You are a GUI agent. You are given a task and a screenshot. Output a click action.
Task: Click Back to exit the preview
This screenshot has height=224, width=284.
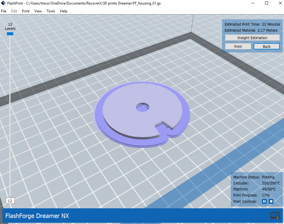[267, 46]
